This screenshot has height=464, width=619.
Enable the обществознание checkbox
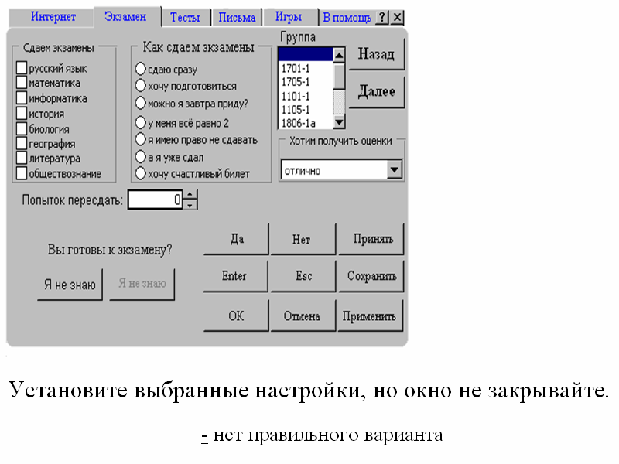(22, 173)
